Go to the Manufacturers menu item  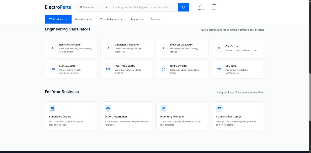coord(84,19)
